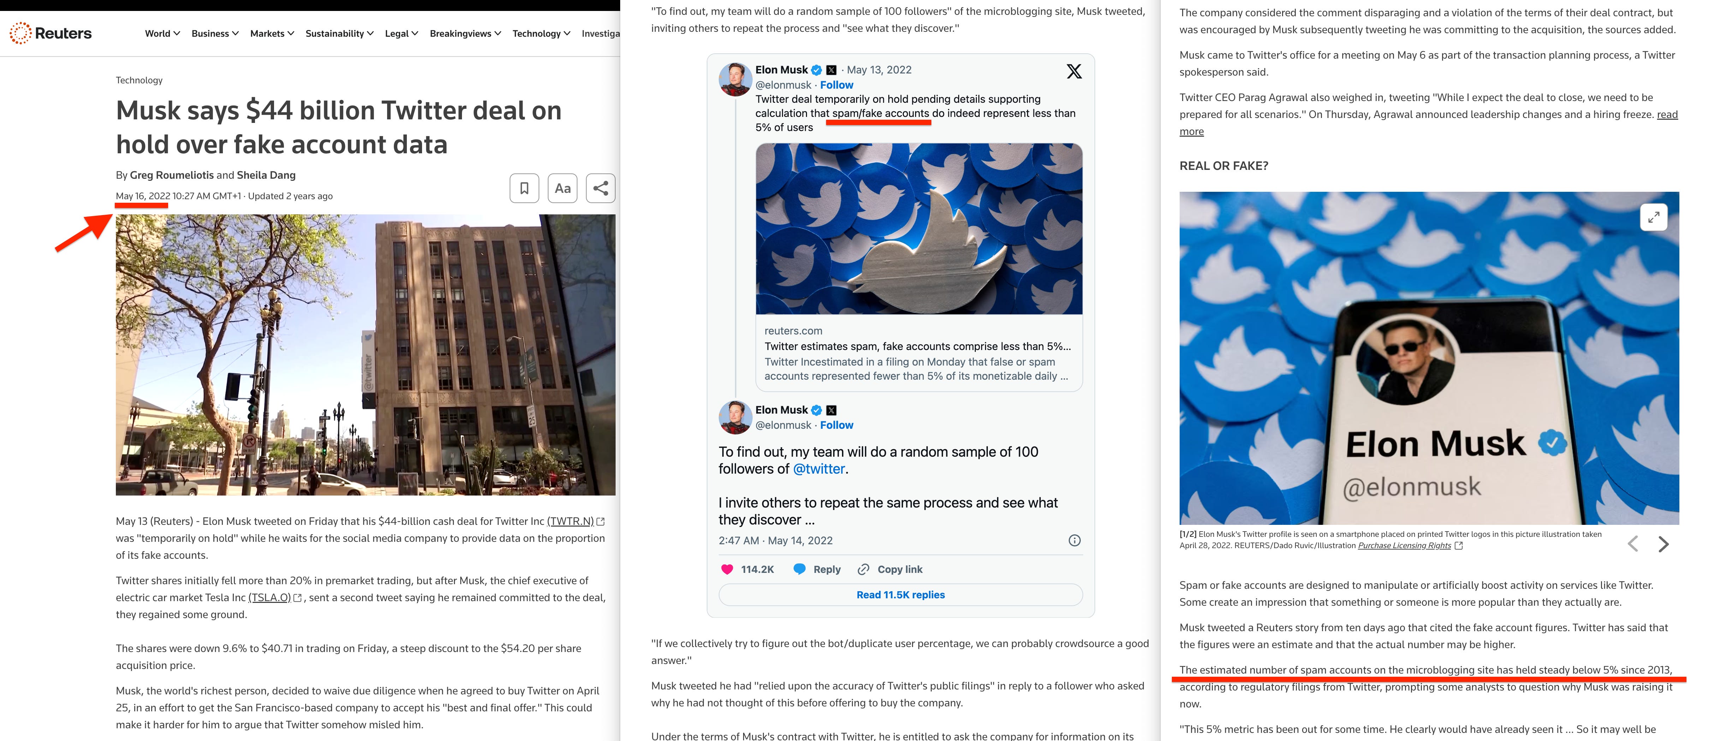Click the Read 11.5K replies button
1720x741 pixels.
pyautogui.click(x=900, y=595)
